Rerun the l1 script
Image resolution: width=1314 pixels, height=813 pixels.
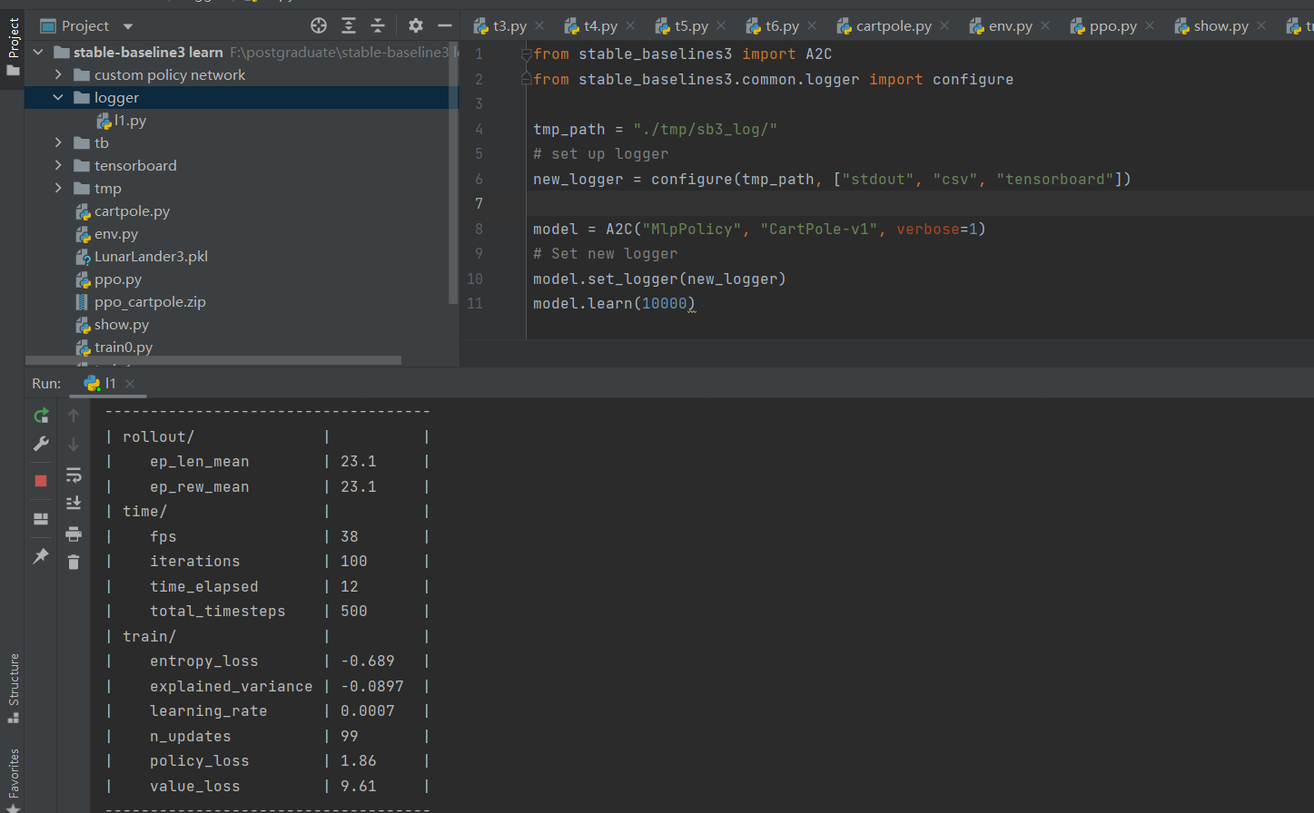click(41, 415)
